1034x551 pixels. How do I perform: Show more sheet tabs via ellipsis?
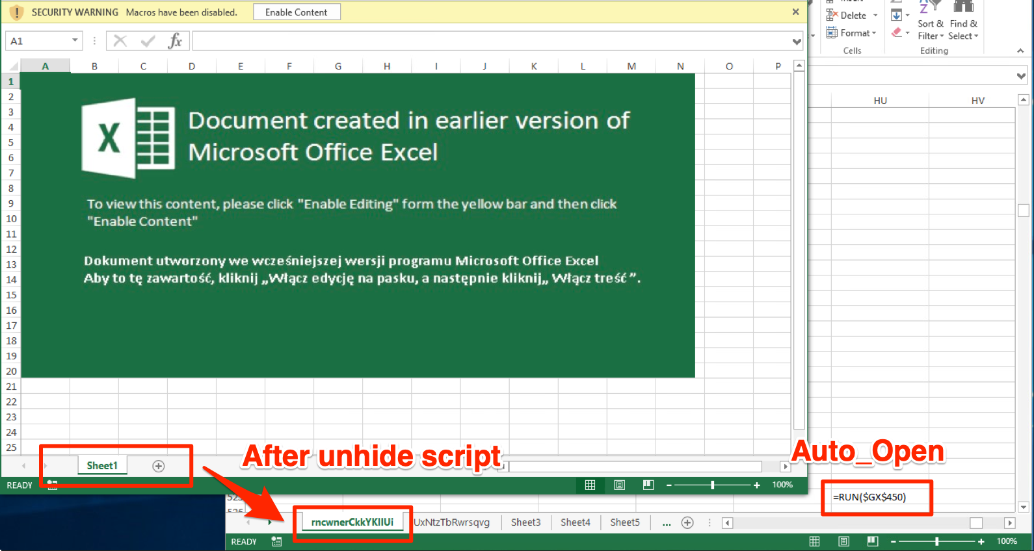click(x=667, y=522)
